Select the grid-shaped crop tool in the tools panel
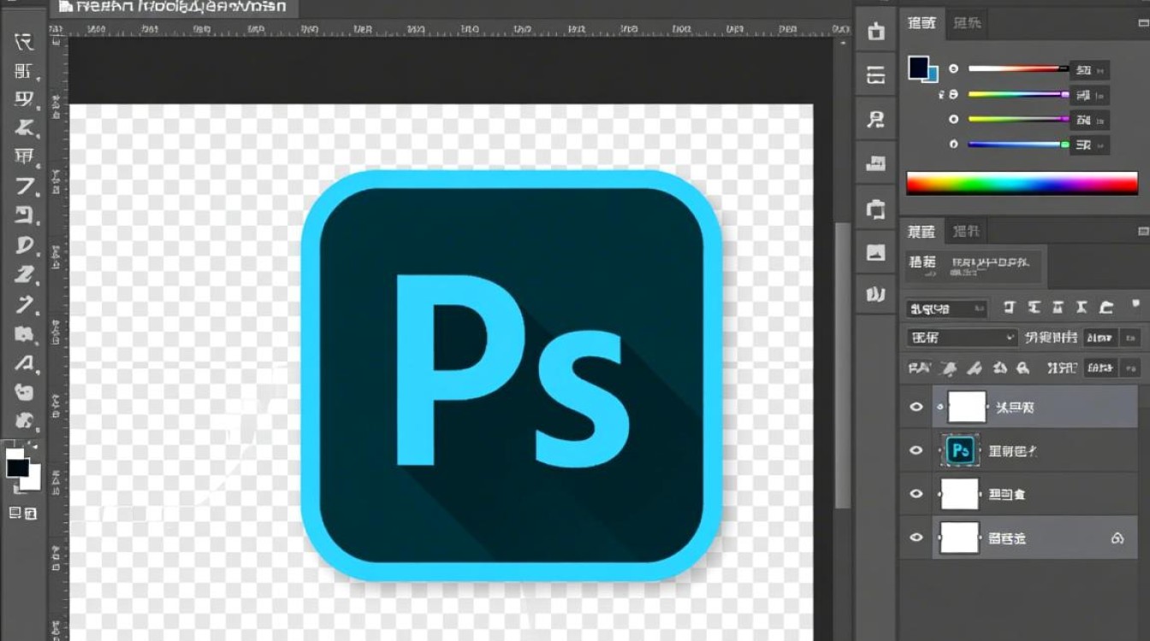The width and height of the screenshot is (1150, 641). click(x=24, y=157)
